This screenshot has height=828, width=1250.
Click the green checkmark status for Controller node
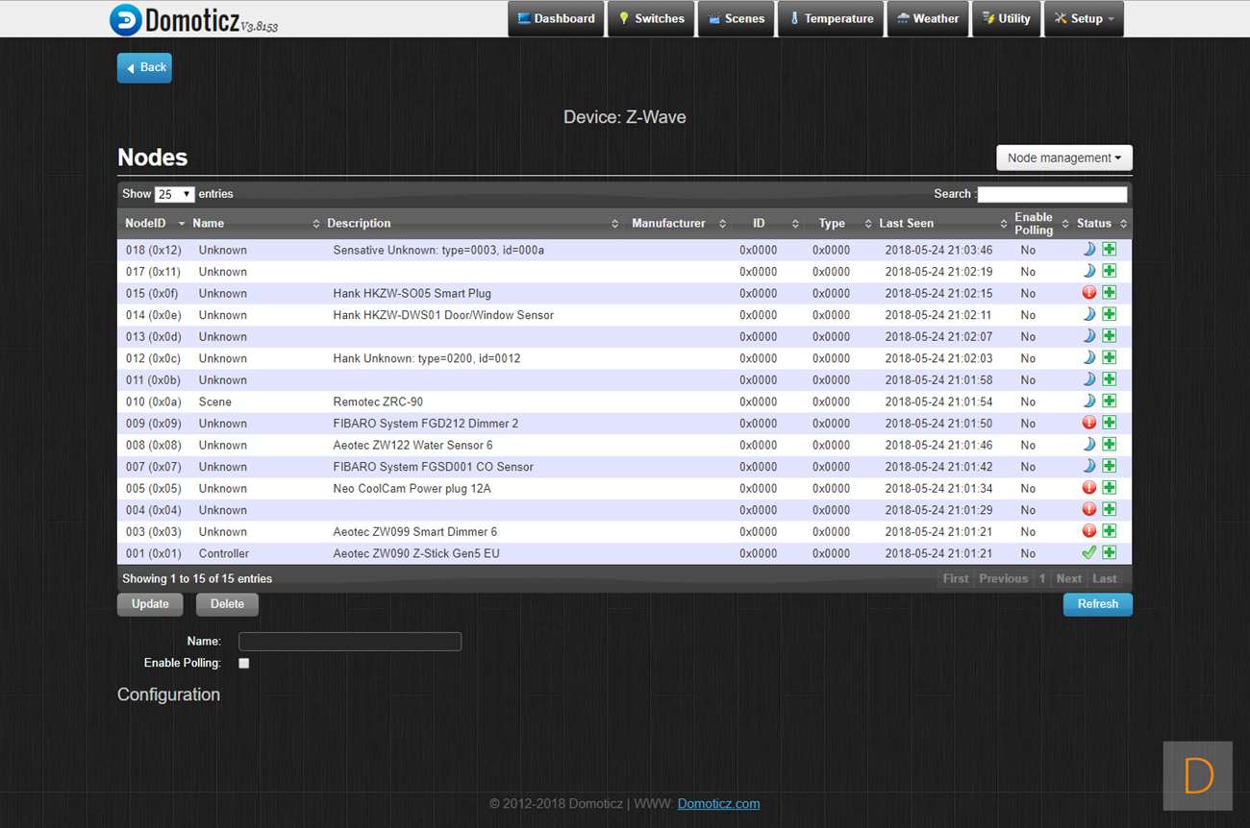[x=1088, y=553]
